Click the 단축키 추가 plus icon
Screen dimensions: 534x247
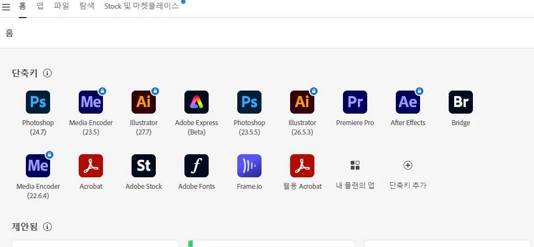pyautogui.click(x=407, y=165)
